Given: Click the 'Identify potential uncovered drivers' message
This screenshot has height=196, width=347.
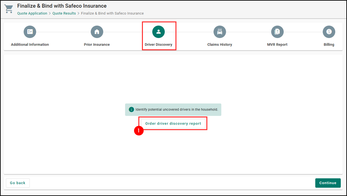Looking at the screenshot, I should pos(177,109).
